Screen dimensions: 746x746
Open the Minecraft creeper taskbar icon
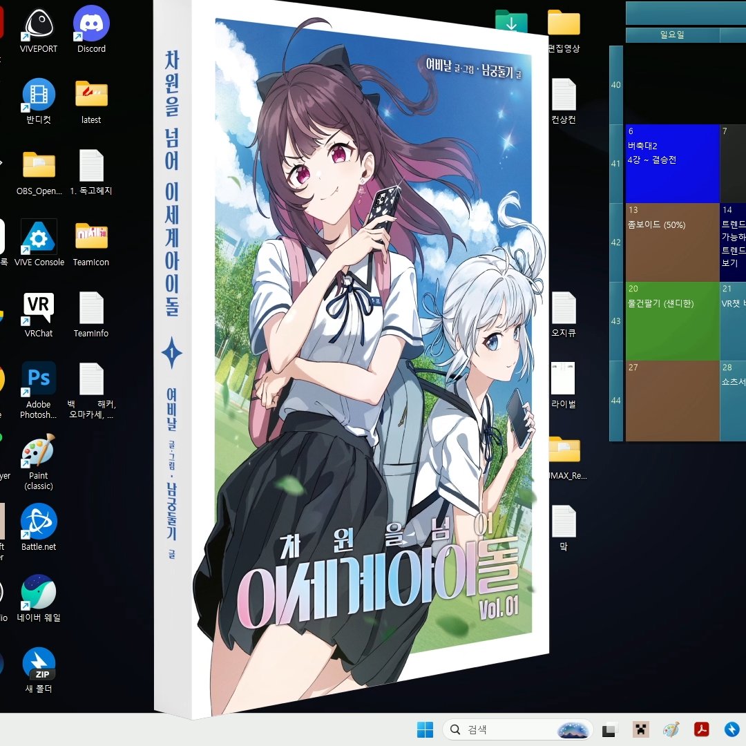tap(641, 729)
